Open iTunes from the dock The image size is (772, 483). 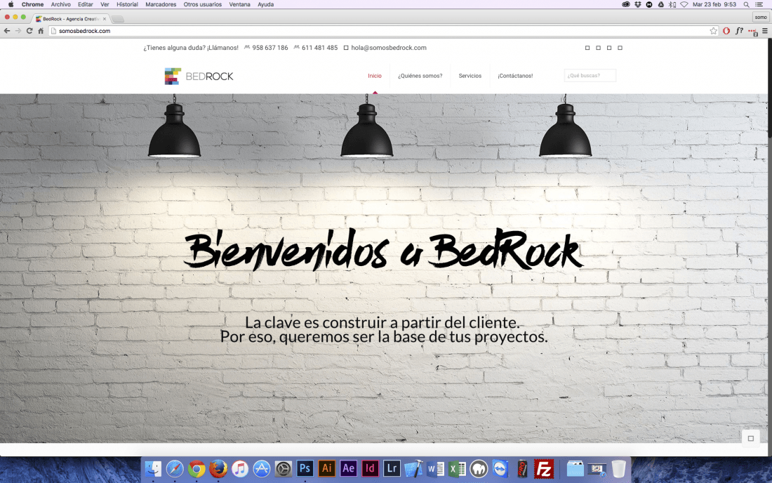(240, 469)
